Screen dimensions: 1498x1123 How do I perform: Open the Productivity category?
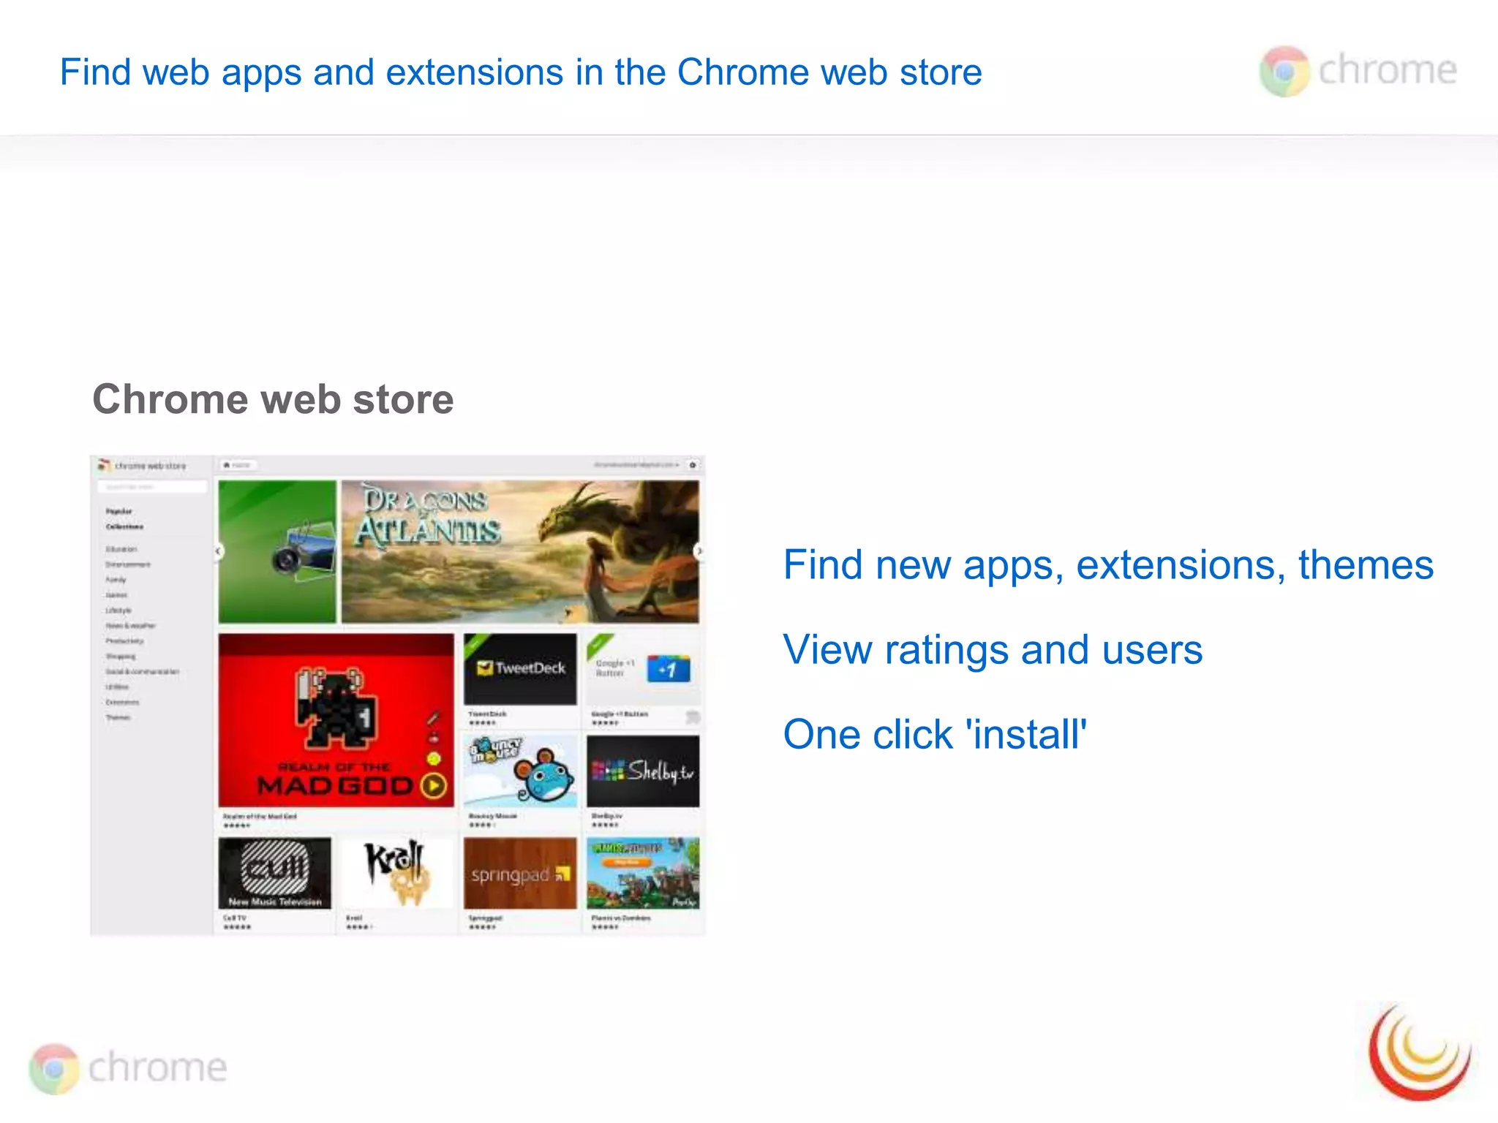coord(124,641)
